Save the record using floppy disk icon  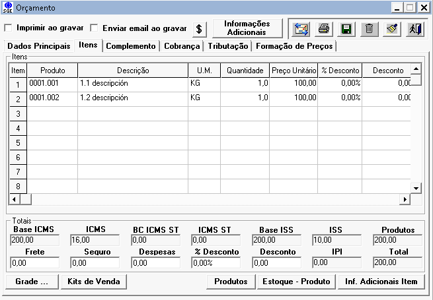[346, 29]
